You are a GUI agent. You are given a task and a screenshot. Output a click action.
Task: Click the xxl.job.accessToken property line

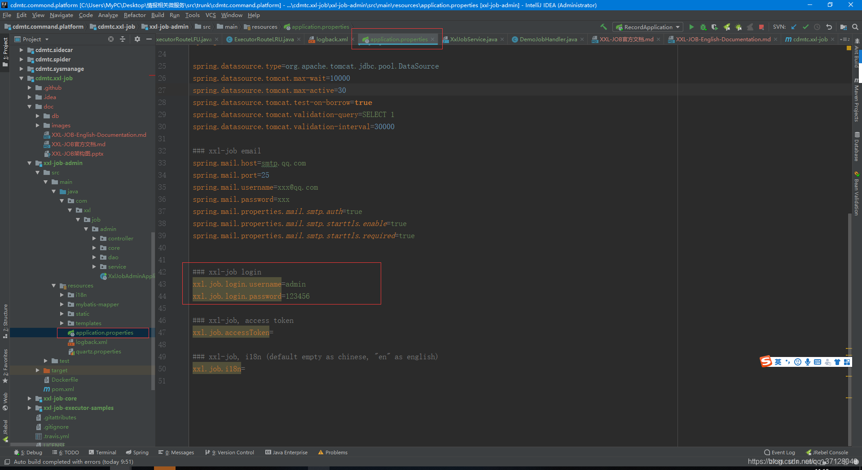click(233, 332)
